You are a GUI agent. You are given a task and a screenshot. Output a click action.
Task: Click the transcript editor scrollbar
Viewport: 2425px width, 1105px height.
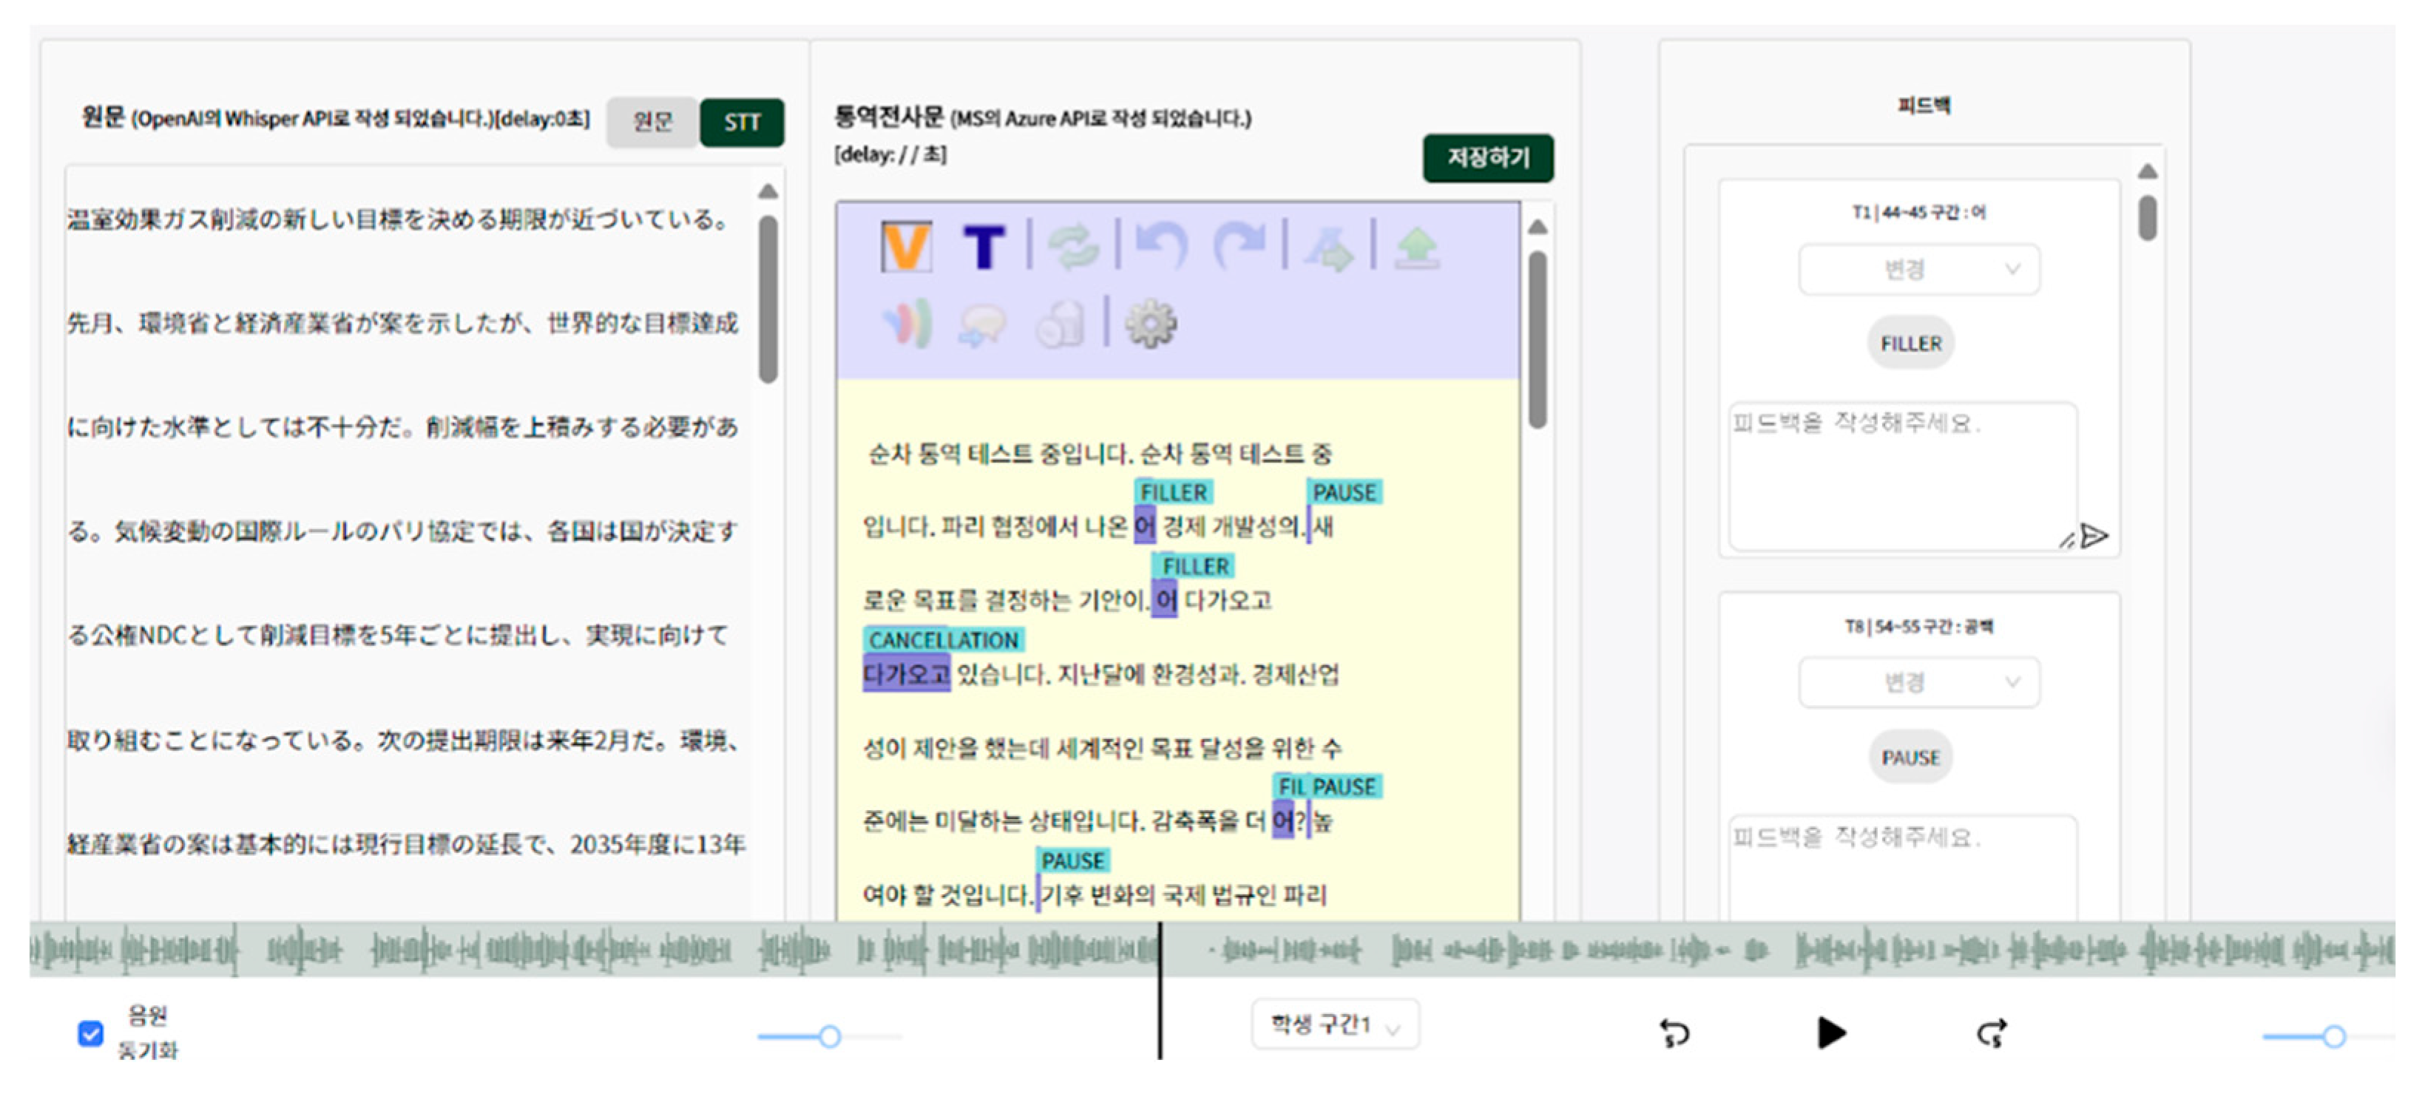click(x=1538, y=339)
